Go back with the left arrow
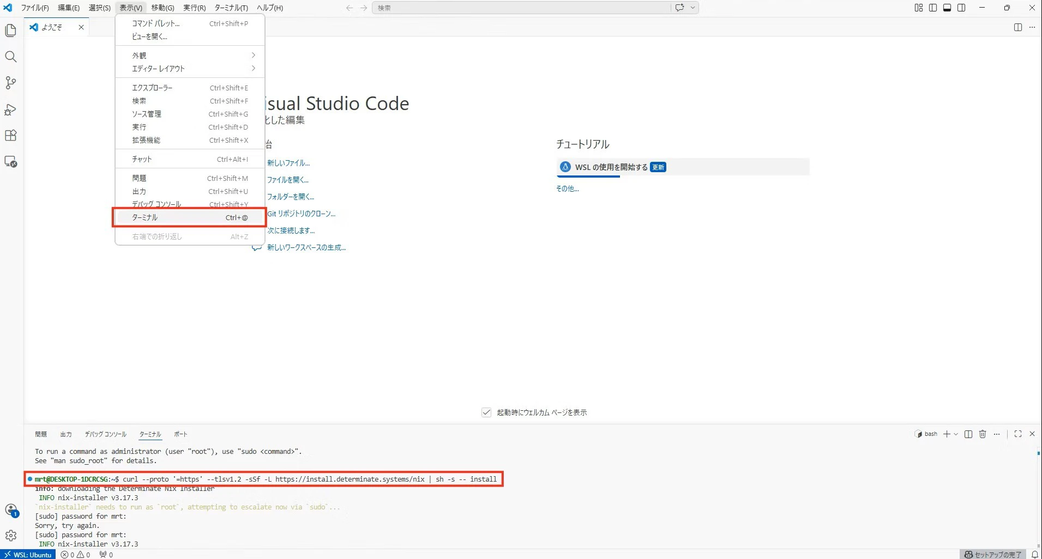This screenshot has height=559, width=1042. (350, 8)
